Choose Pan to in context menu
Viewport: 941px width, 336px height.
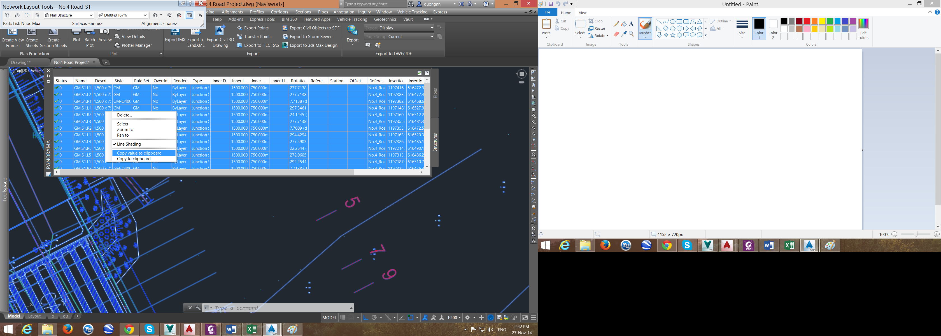(x=144, y=135)
